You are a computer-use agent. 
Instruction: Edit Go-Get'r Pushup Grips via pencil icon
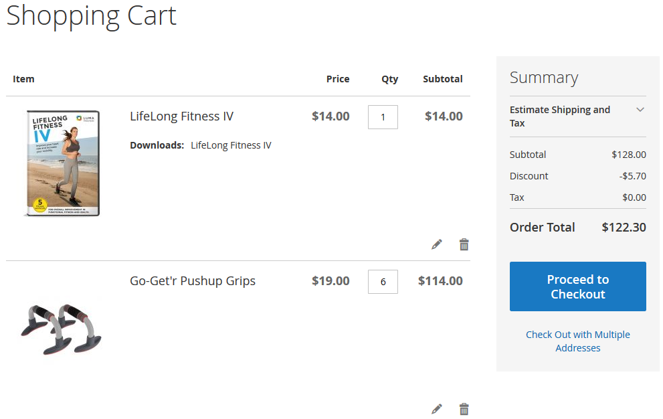tap(437, 408)
